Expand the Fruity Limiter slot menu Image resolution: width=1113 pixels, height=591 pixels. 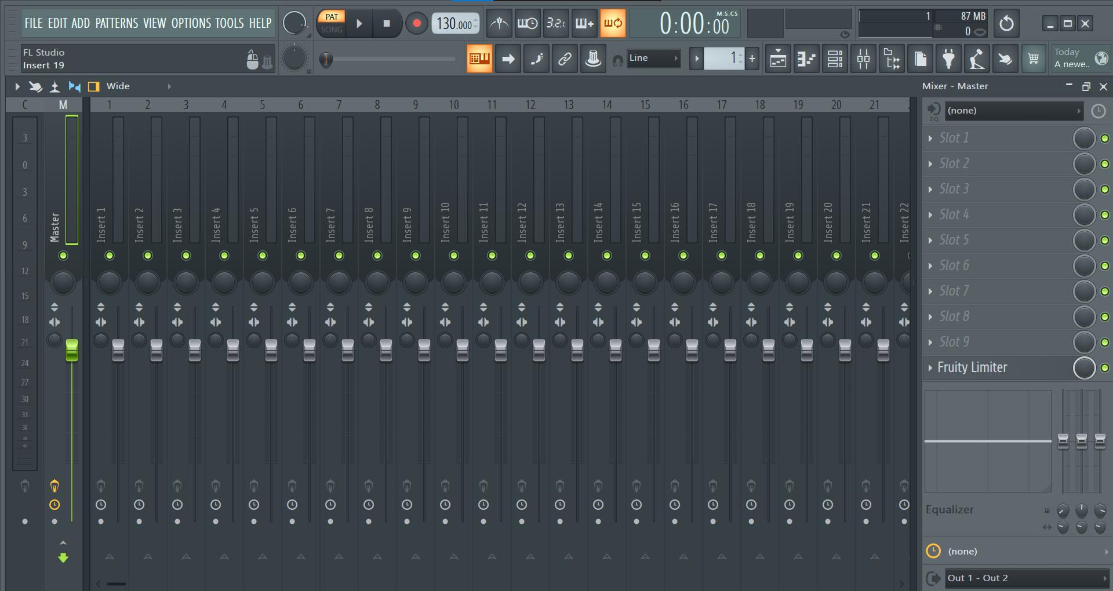click(x=930, y=368)
